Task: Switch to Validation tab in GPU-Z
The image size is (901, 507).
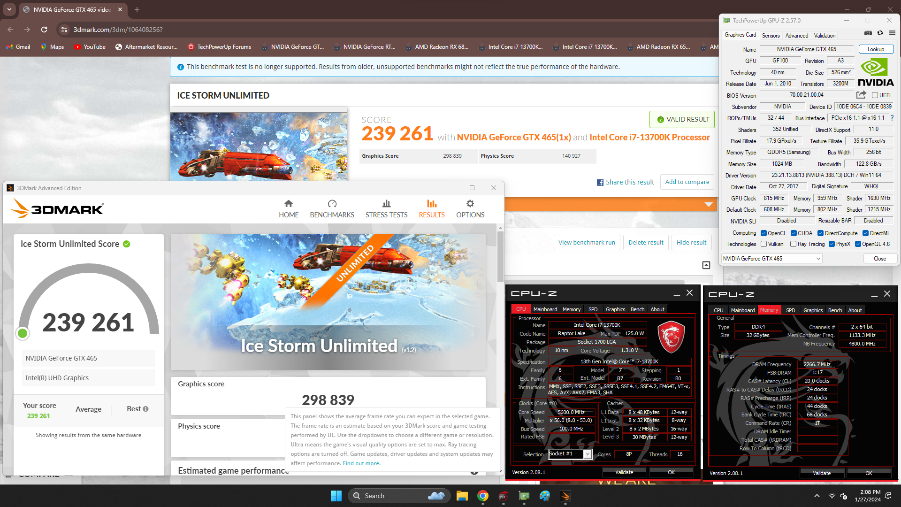Action: coord(825,36)
